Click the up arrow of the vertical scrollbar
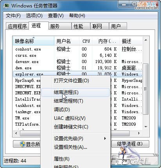The width and height of the screenshot is (161, 168). (146, 40)
